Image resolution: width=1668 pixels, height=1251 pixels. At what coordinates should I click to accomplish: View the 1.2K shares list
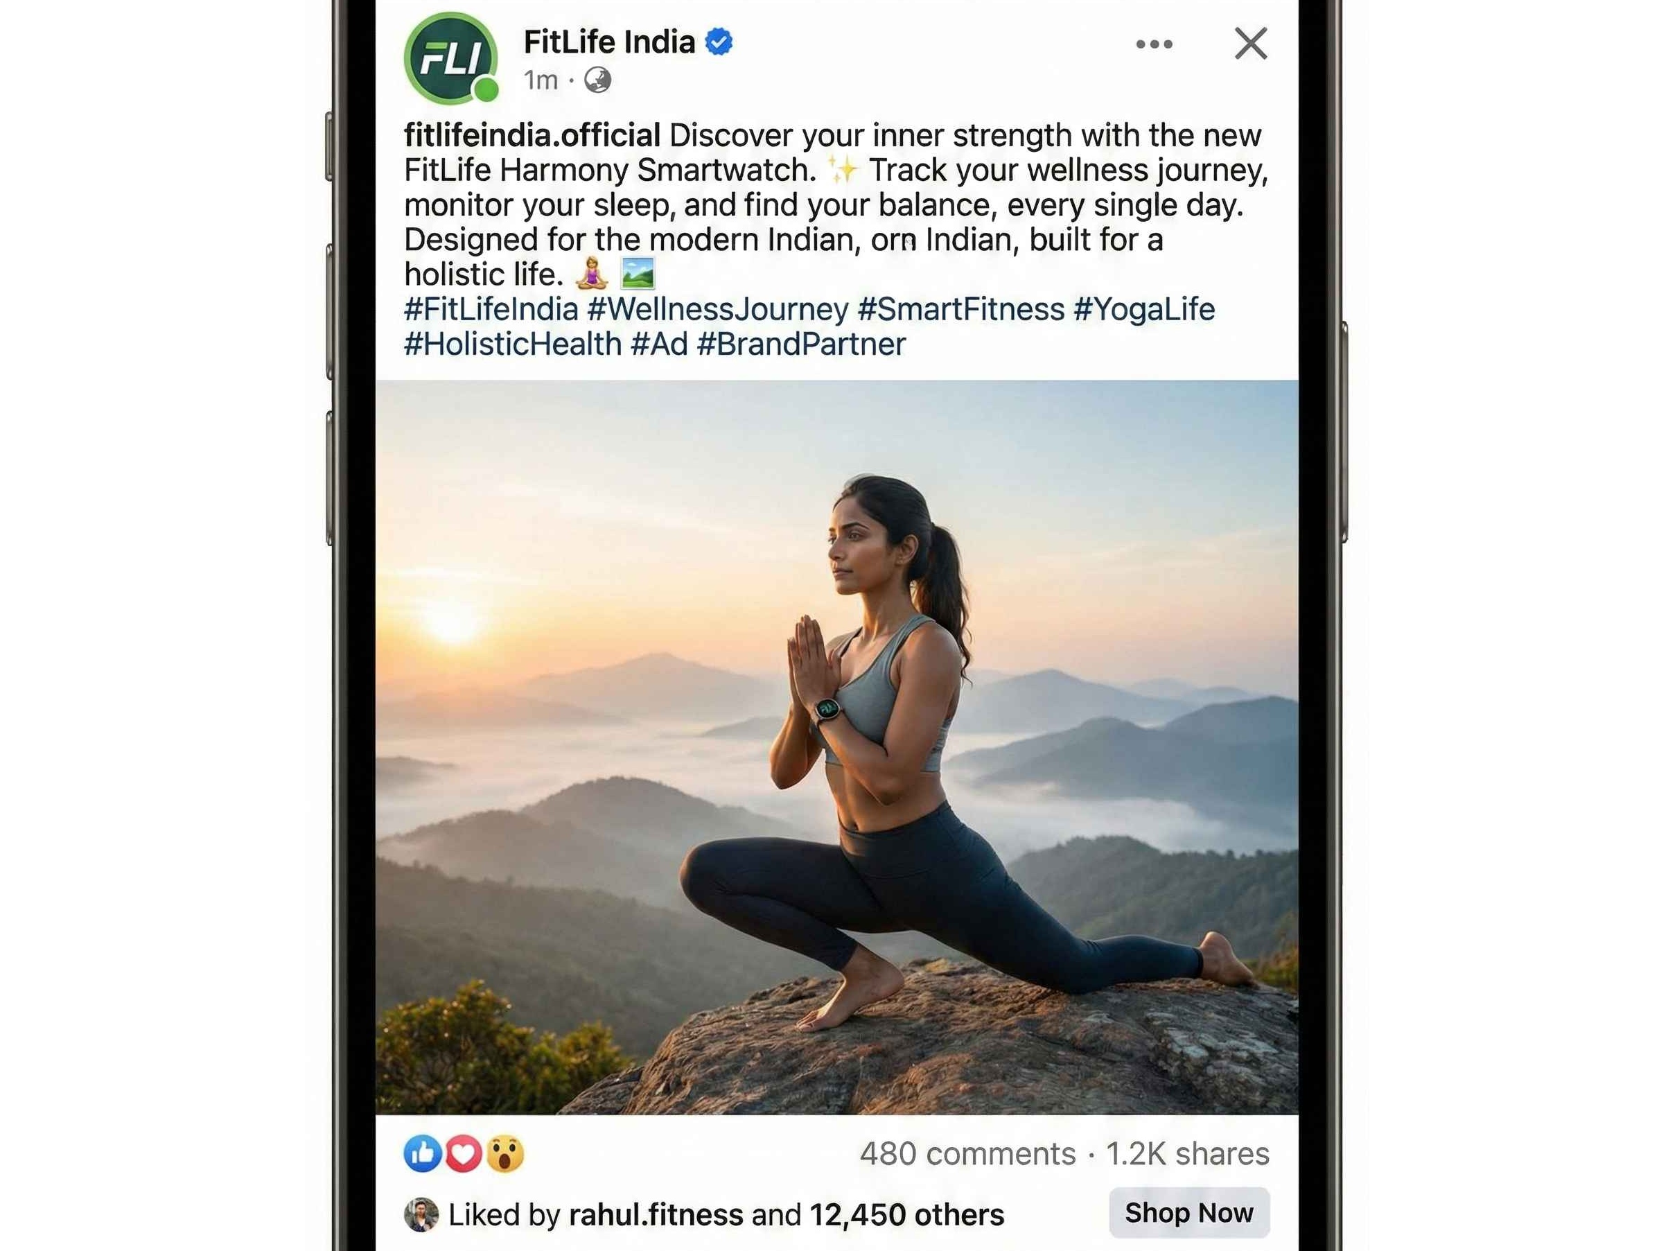click(1188, 1154)
